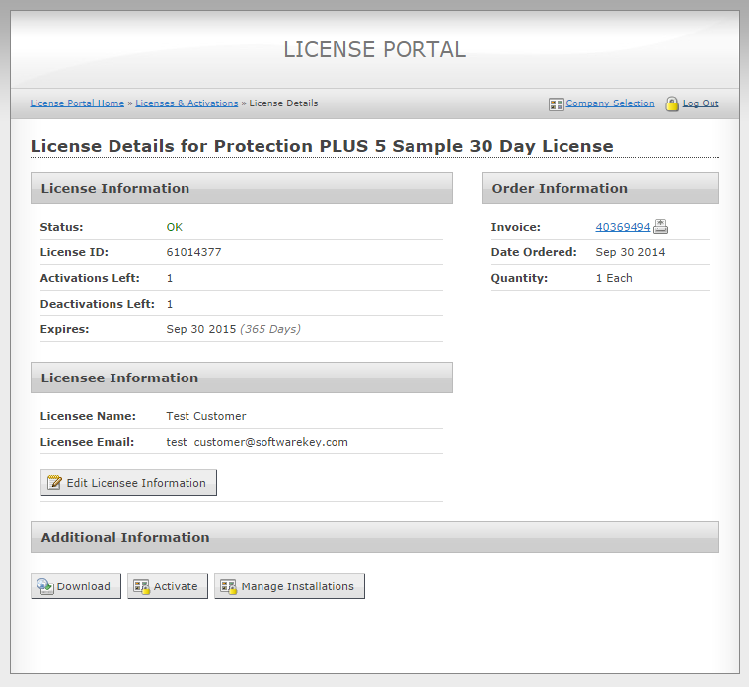Click the License ID value 61014377
The height and width of the screenshot is (687, 749).
click(193, 252)
